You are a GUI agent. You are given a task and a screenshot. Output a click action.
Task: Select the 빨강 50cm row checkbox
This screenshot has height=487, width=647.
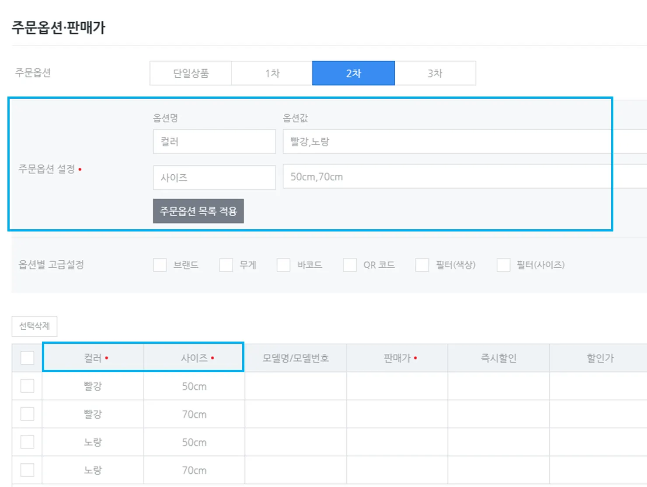[x=27, y=386]
